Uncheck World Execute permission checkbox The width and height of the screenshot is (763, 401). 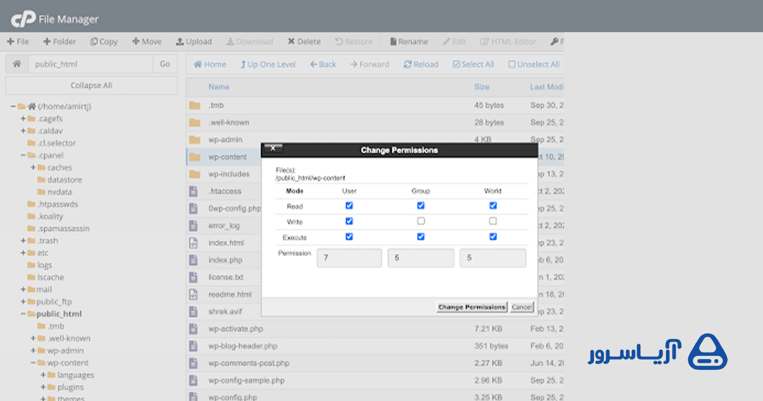(493, 237)
